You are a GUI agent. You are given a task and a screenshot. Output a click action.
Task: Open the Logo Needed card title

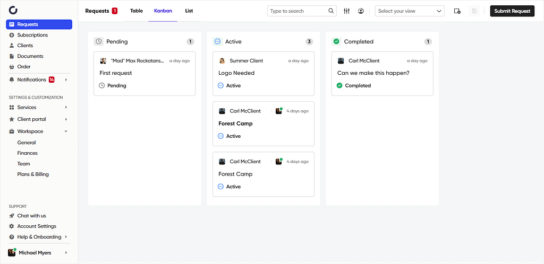point(236,73)
